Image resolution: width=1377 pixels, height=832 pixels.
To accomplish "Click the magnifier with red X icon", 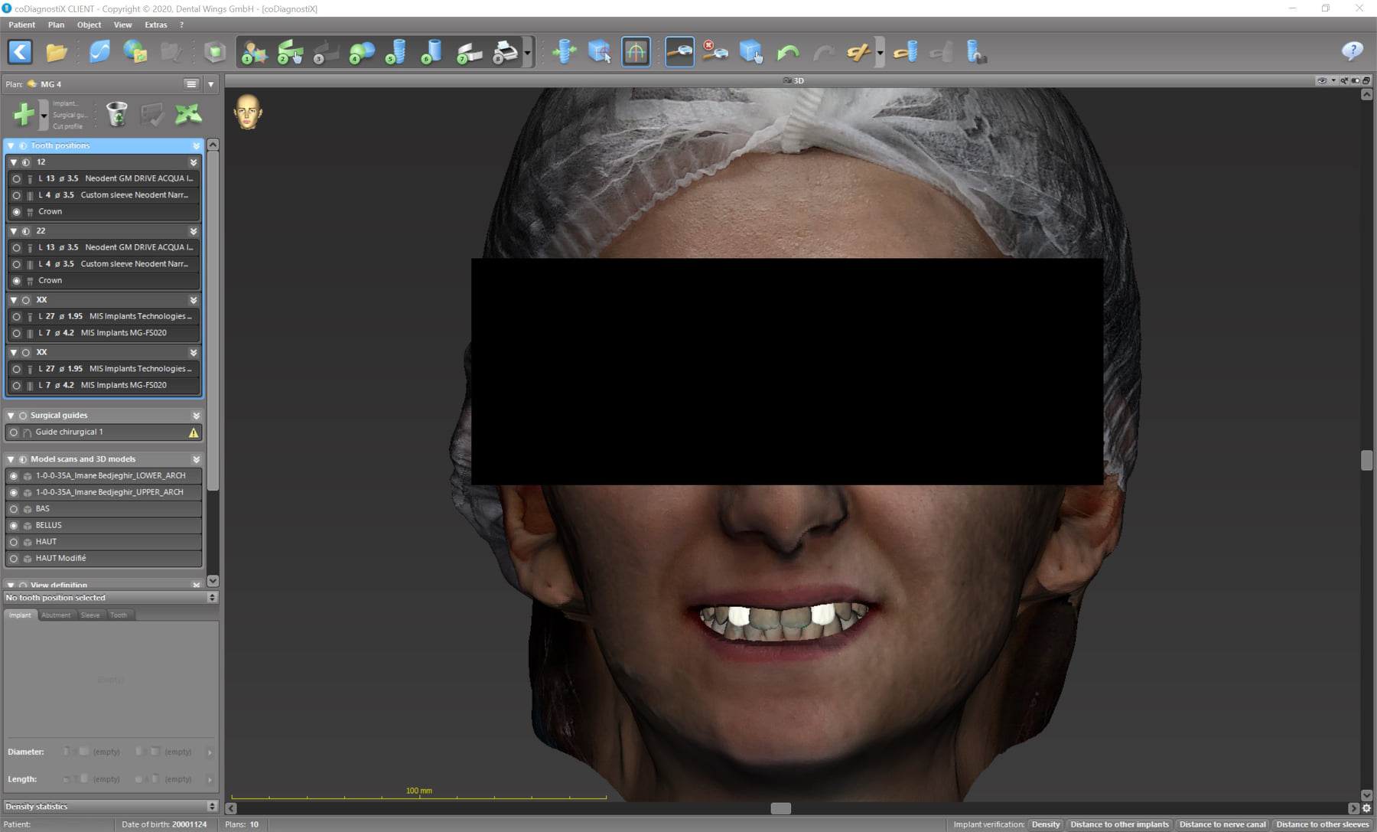I will tap(715, 52).
